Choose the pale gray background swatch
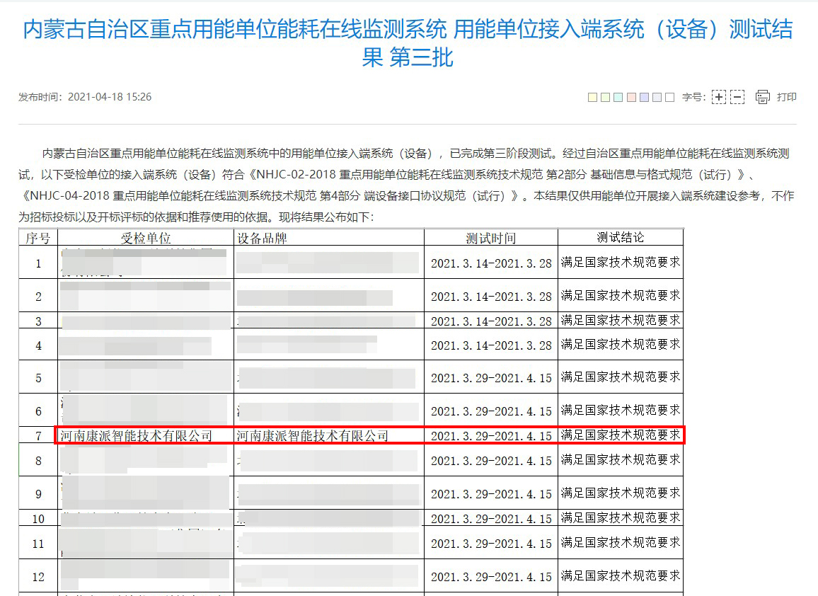The width and height of the screenshot is (818, 596). 657,97
